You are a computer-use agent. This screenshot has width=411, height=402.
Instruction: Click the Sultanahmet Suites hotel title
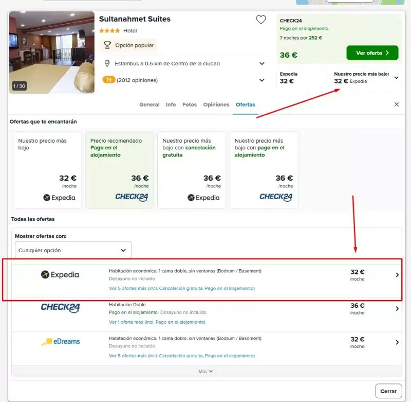(x=135, y=19)
